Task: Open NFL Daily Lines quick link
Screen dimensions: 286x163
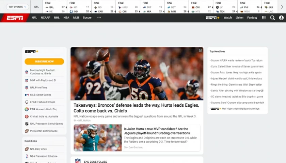Action: tap(38, 149)
